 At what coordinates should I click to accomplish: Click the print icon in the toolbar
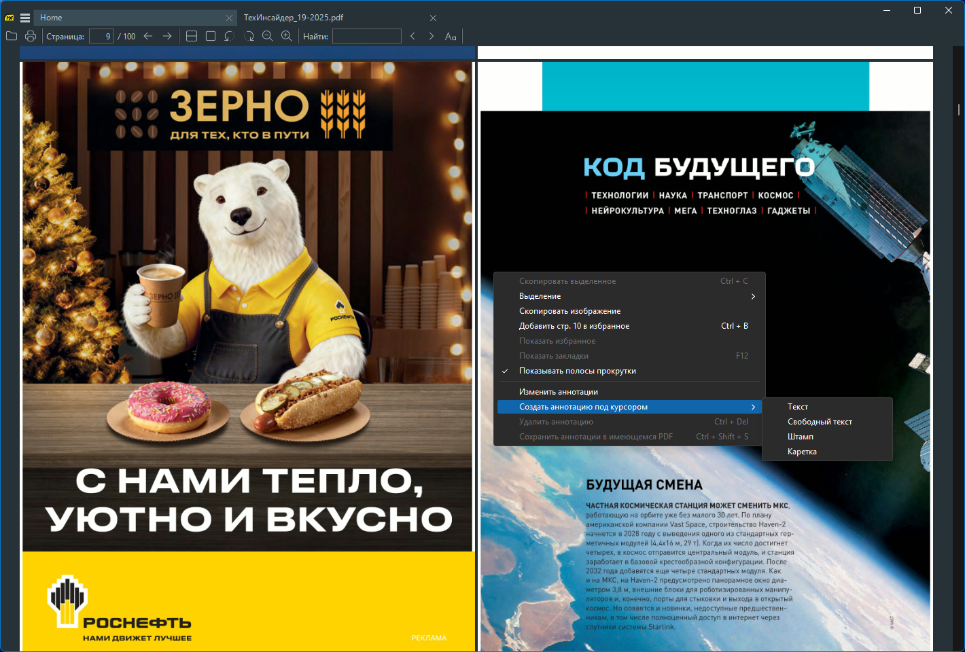[31, 36]
